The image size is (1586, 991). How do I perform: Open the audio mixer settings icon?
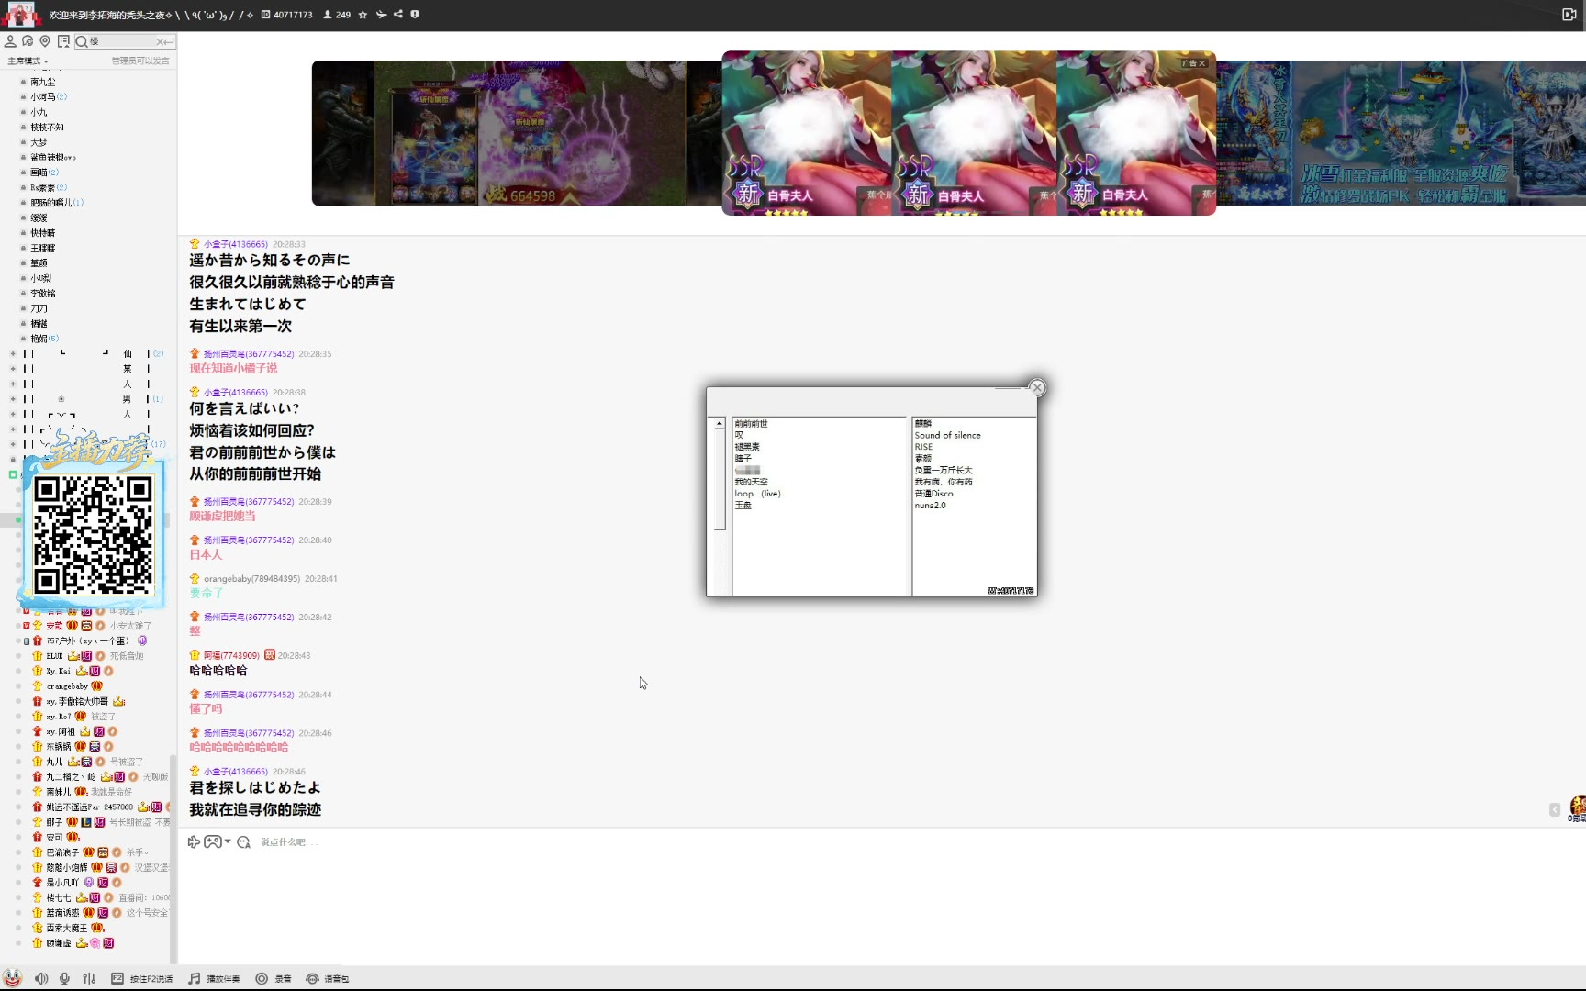(x=89, y=979)
